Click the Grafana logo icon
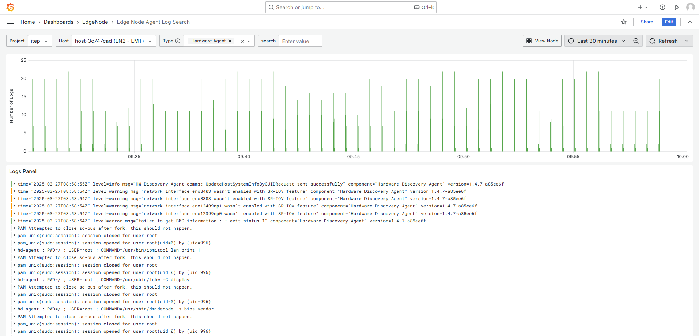This screenshot has height=336, width=699. 11,7
